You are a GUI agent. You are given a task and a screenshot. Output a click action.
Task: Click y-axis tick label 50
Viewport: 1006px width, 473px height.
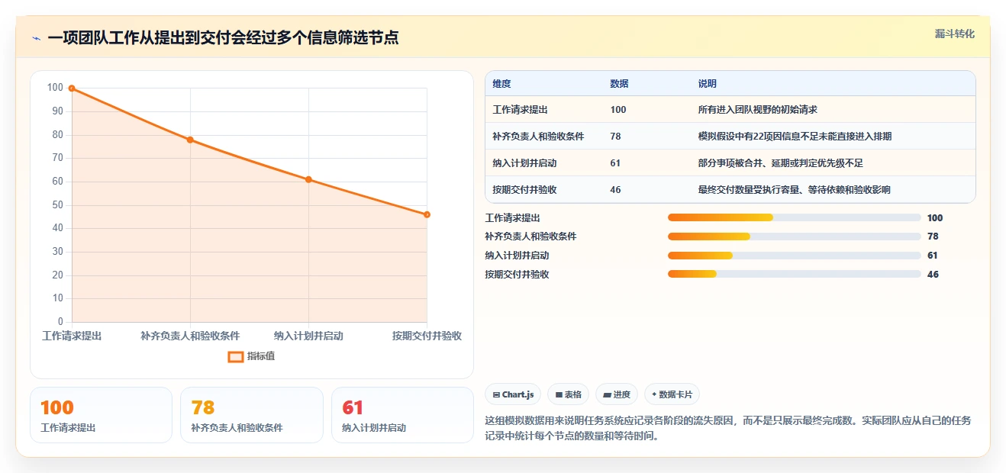click(x=57, y=205)
